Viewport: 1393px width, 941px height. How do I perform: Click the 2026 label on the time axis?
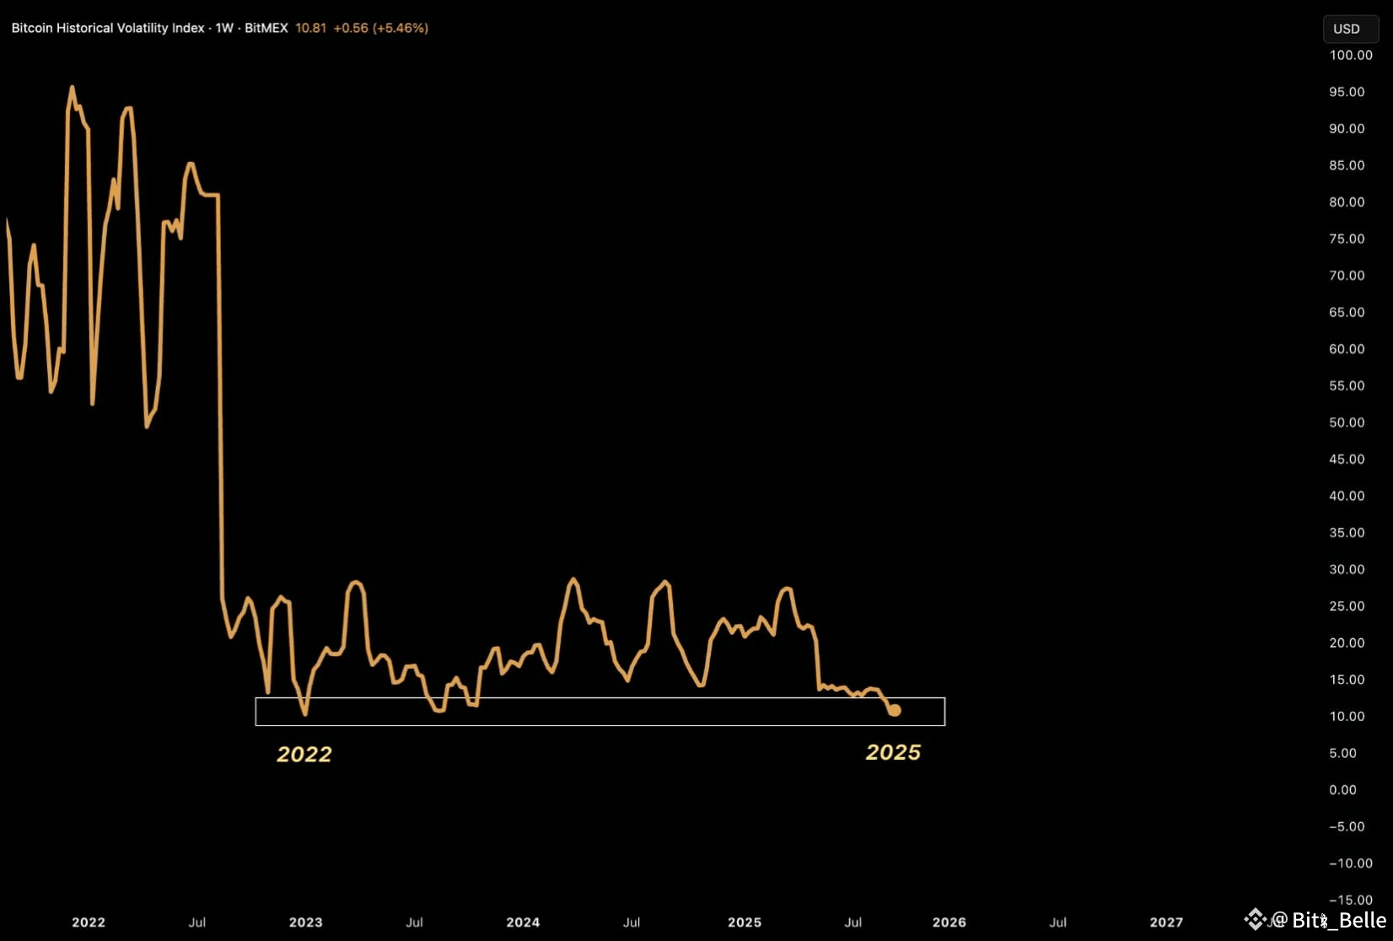(949, 922)
